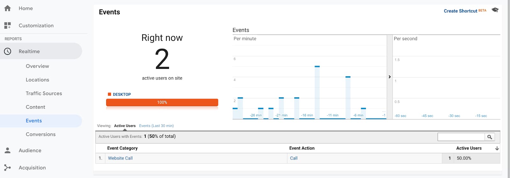The image size is (510, 178).
Task: Open Realtime Overview report
Action: (x=37, y=66)
